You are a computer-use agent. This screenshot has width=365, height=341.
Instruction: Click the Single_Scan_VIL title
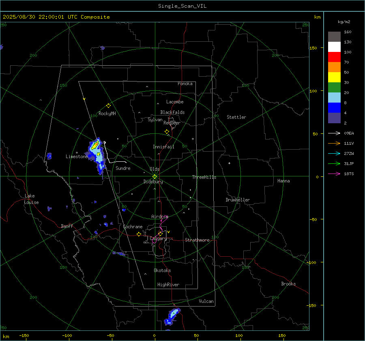(x=182, y=6)
